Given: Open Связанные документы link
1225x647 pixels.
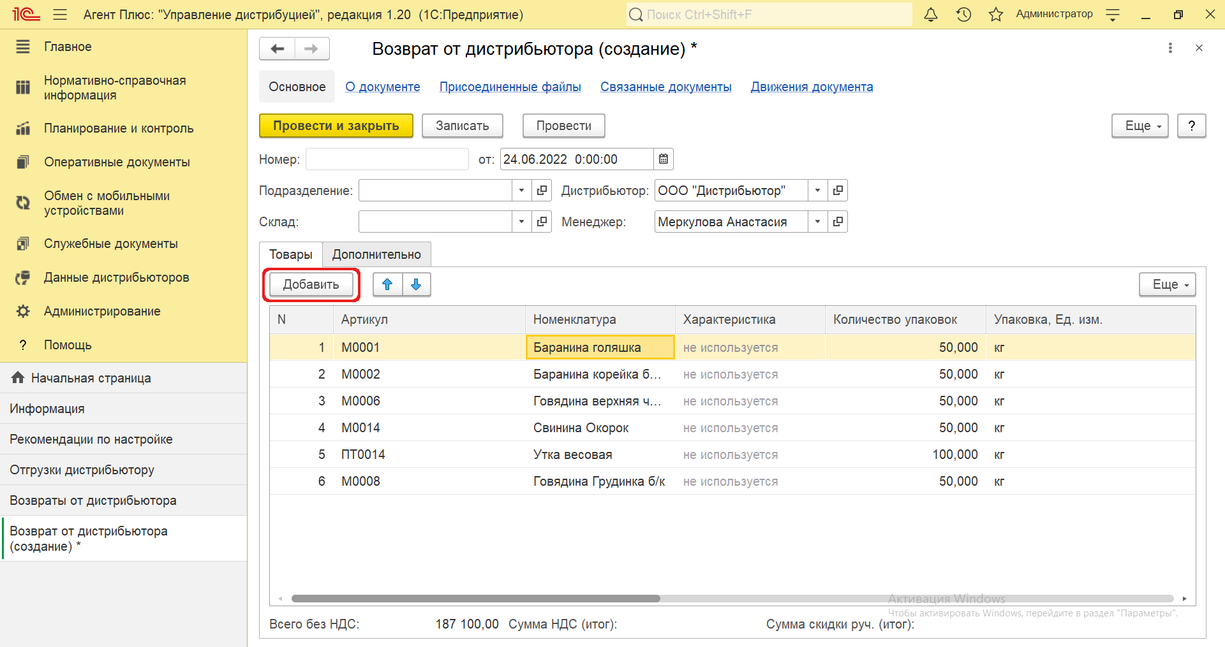Looking at the screenshot, I should pos(666,87).
